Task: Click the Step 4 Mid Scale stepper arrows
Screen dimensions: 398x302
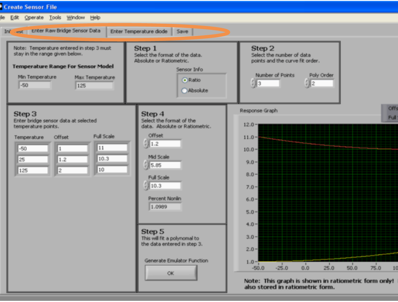Action: point(146,165)
